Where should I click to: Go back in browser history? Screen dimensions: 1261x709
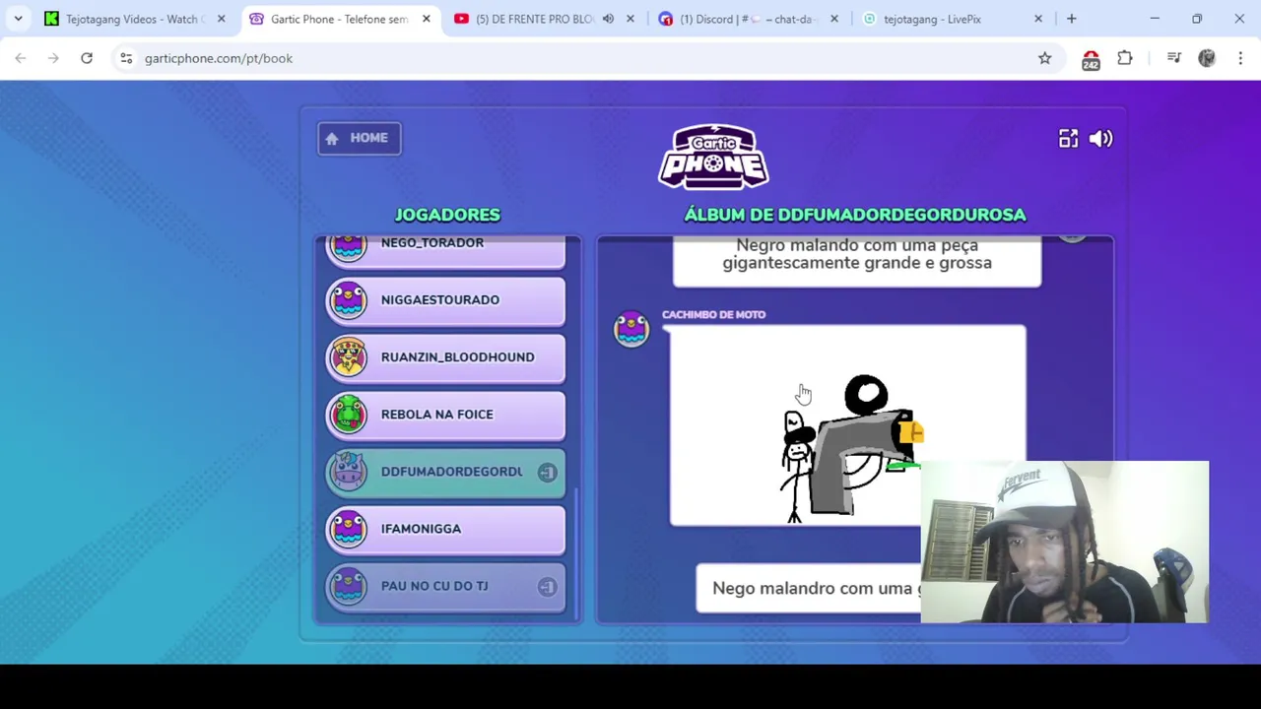[x=21, y=58]
